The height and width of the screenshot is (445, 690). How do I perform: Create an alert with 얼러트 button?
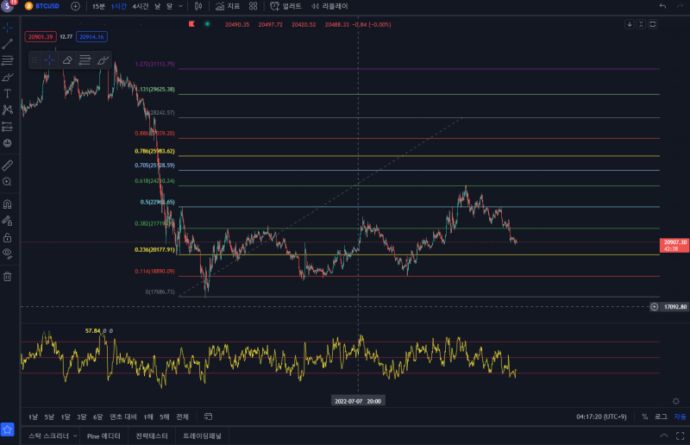coord(285,6)
